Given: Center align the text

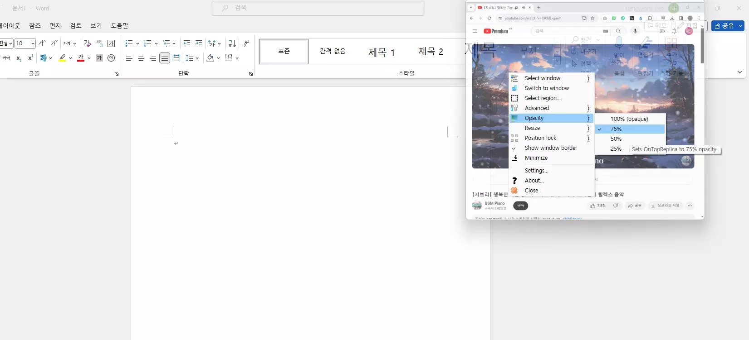Looking at the screenshot, I should 141,58.
